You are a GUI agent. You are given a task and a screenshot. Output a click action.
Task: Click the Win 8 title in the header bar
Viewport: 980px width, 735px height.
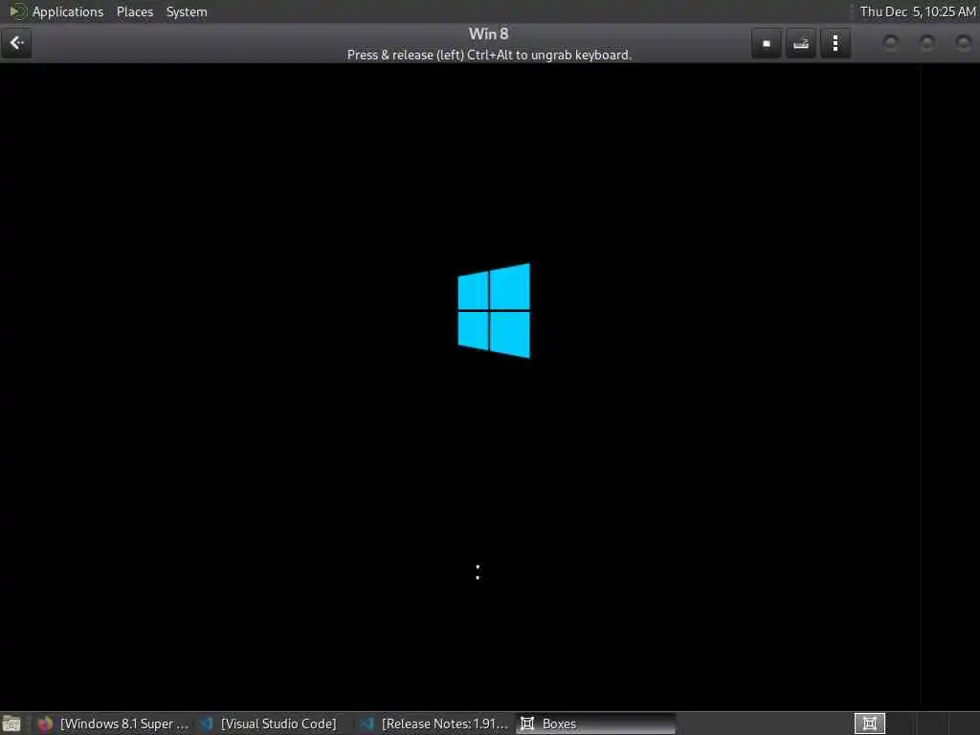pyautogui.click(x=489, y=33)
